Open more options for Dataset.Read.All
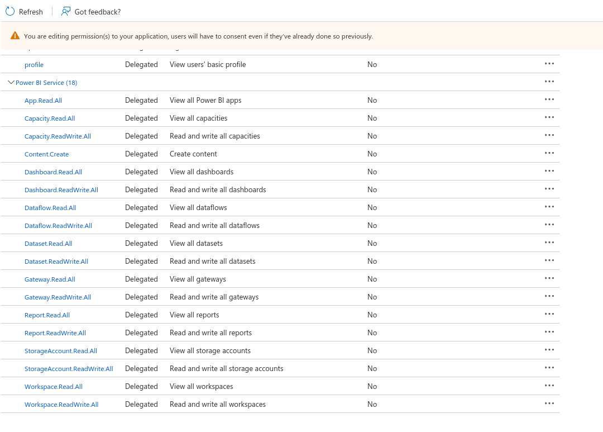Screen dimensions: 603x432 [x=549, y=243]
